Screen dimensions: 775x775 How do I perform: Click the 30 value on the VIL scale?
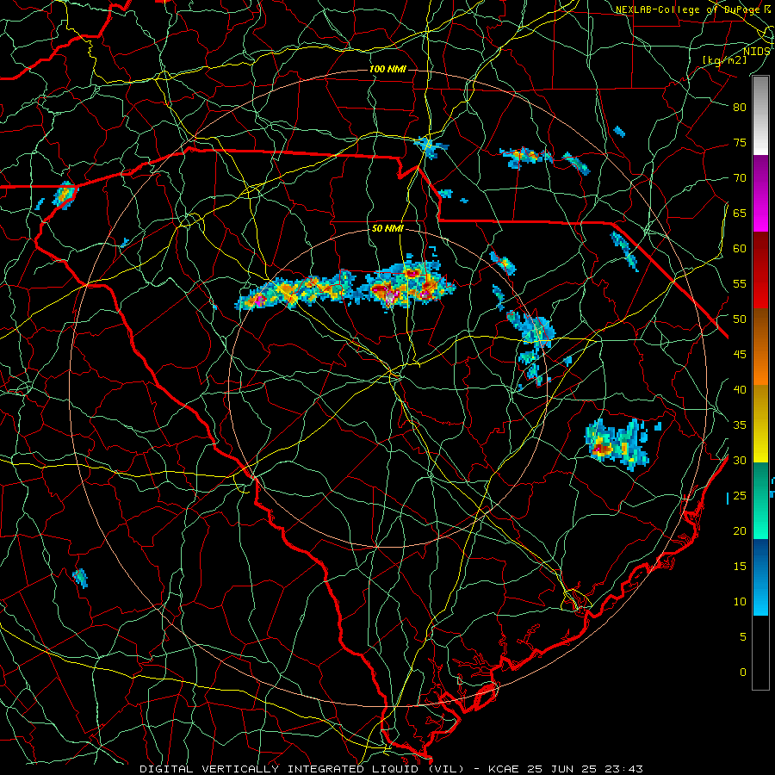tap(740, 460)
